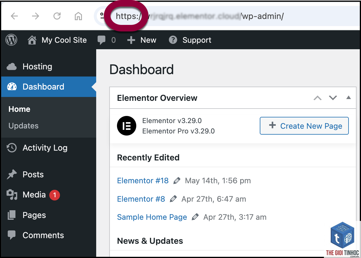Click the Elementor v3.29.0 version text
This screenshot has width=361, height=258.
(x=172, y=121)
